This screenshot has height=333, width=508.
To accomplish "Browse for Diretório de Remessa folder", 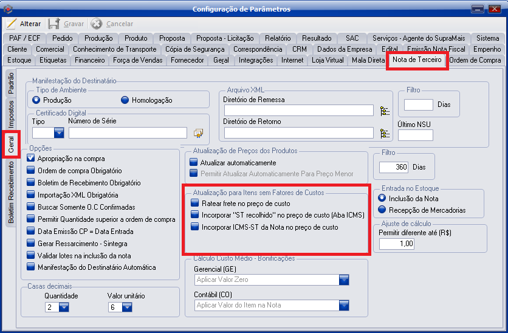I will (x=384, y=111).
